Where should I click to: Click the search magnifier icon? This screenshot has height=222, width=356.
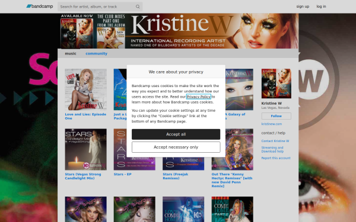point(138,7)
